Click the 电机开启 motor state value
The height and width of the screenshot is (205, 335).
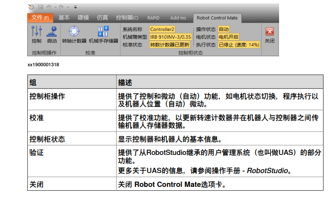[x=228, y=37]
